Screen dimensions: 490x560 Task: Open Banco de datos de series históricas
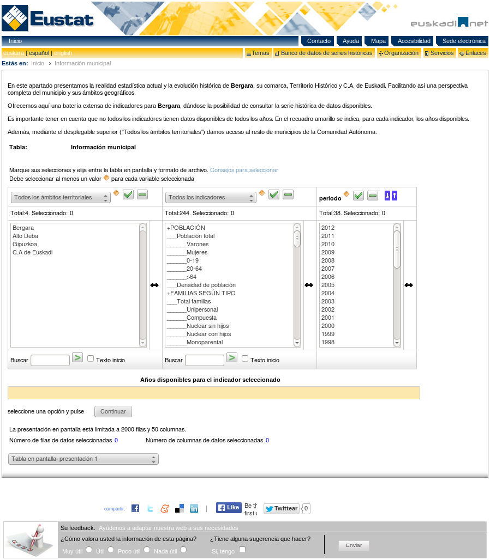[324, 53]
